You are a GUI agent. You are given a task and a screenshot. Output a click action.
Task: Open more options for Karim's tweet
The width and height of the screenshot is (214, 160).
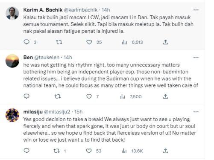tap(196, 10)
